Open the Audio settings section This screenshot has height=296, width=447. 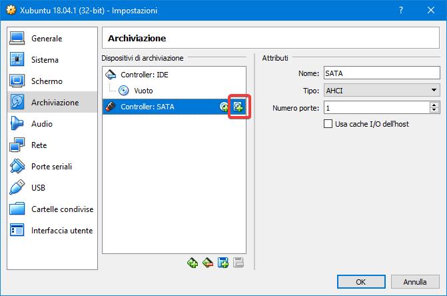(x=52, y=123)
